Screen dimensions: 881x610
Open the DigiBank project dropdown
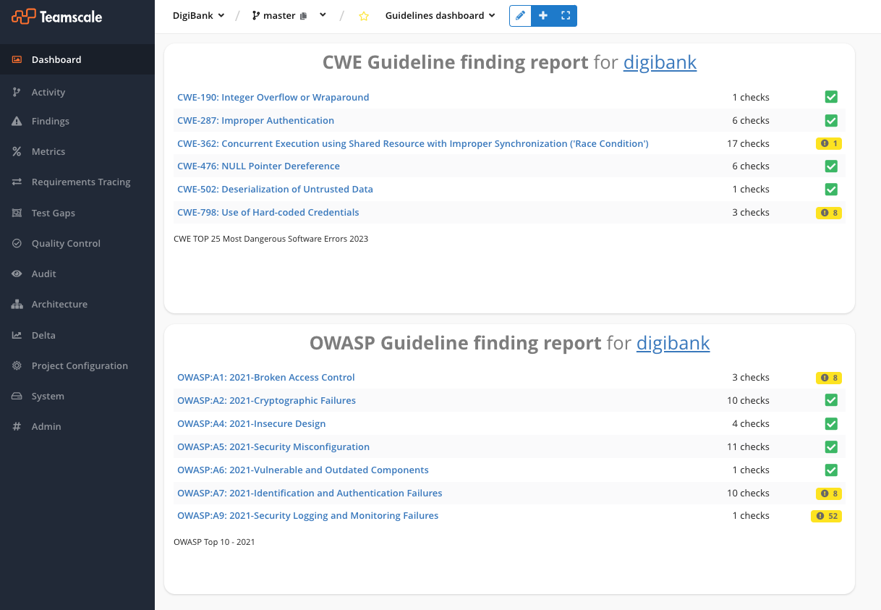click(x=198, y=15)
